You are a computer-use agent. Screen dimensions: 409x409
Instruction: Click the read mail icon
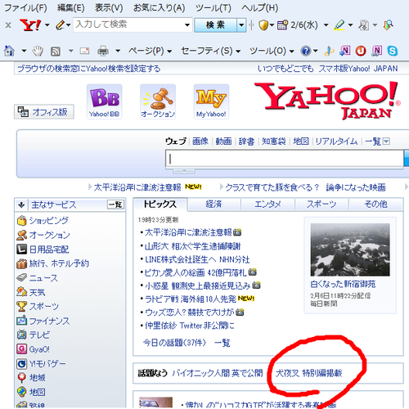pyautogui.click(x=84, y=51)
